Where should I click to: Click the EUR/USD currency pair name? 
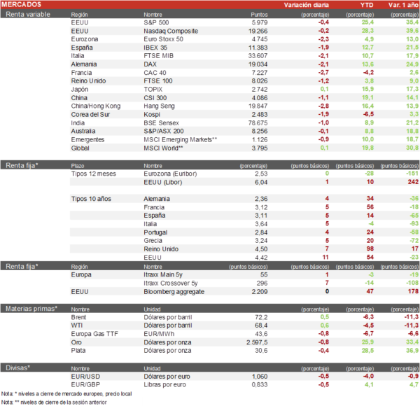coord(86,375)
